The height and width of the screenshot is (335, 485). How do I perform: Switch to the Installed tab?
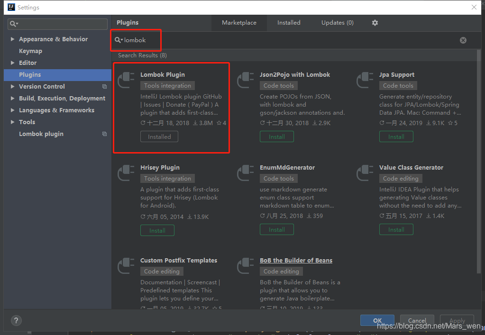coord(289,23)
